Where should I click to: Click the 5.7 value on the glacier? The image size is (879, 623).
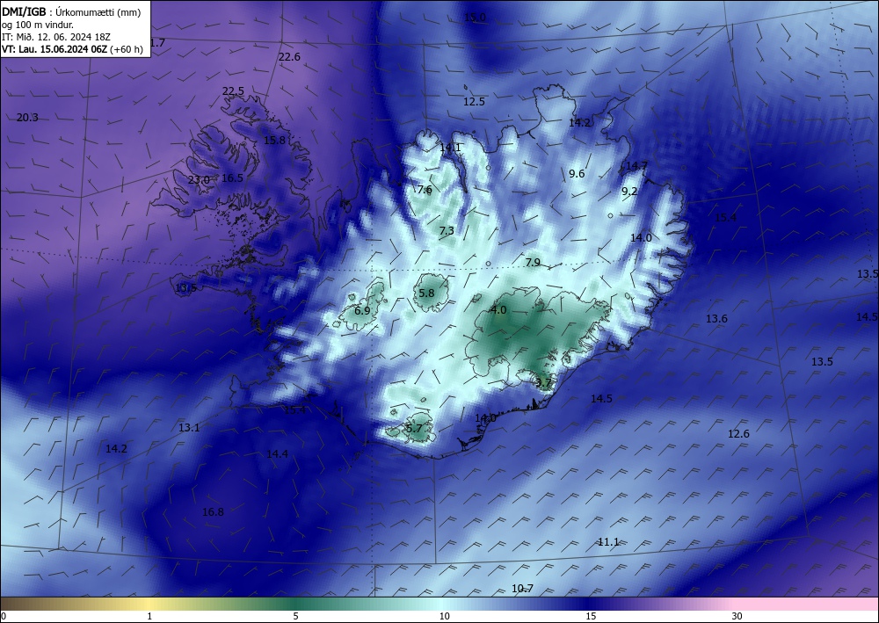[x=414, y=429]
